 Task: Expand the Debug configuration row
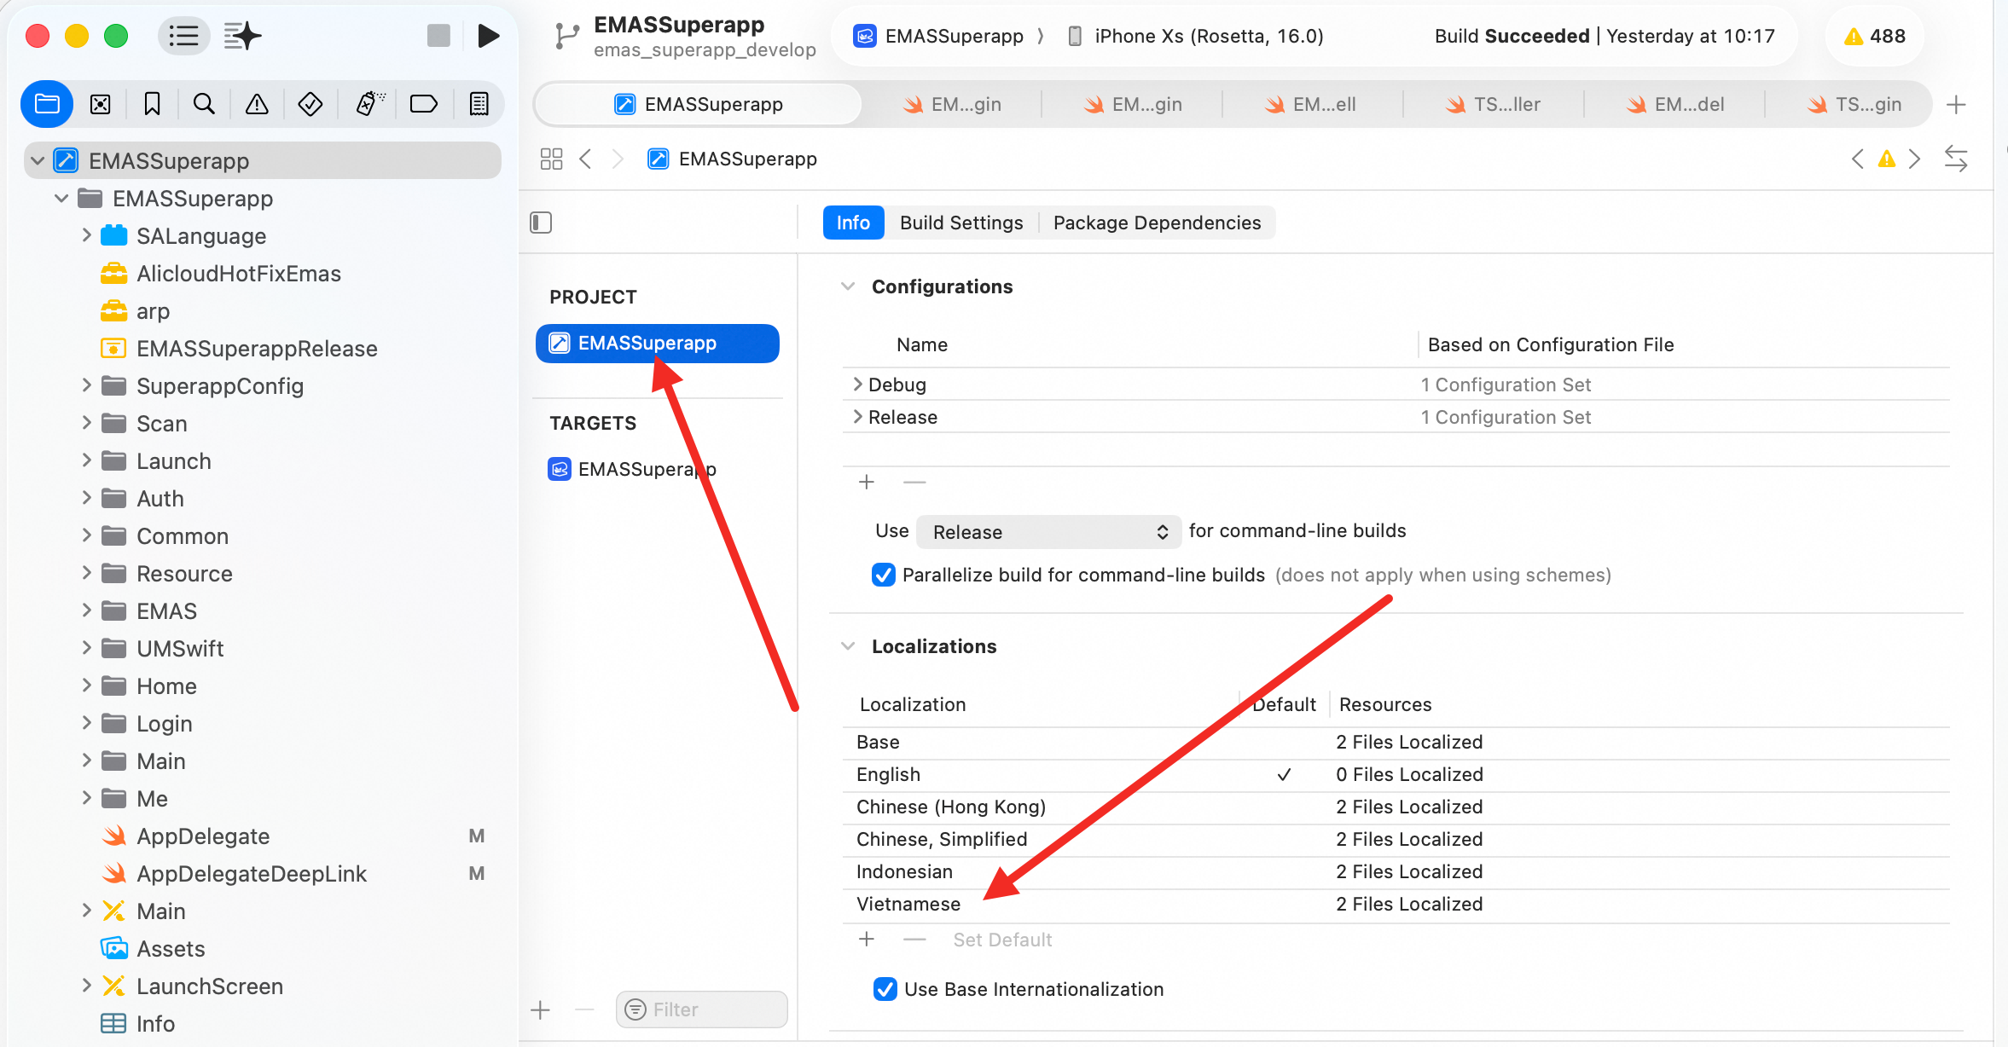pos(857,385)
